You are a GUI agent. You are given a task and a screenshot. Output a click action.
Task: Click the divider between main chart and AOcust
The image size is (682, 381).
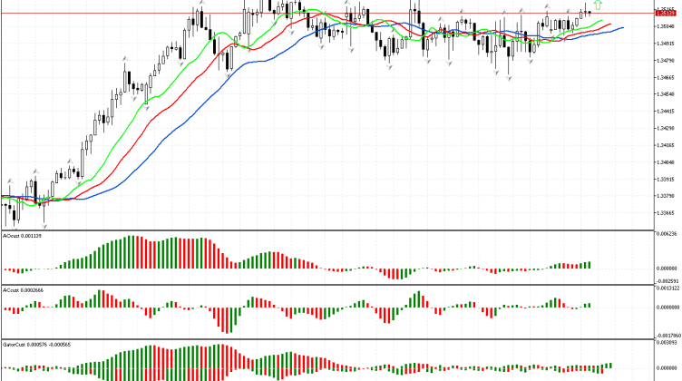tap(326, 229)
